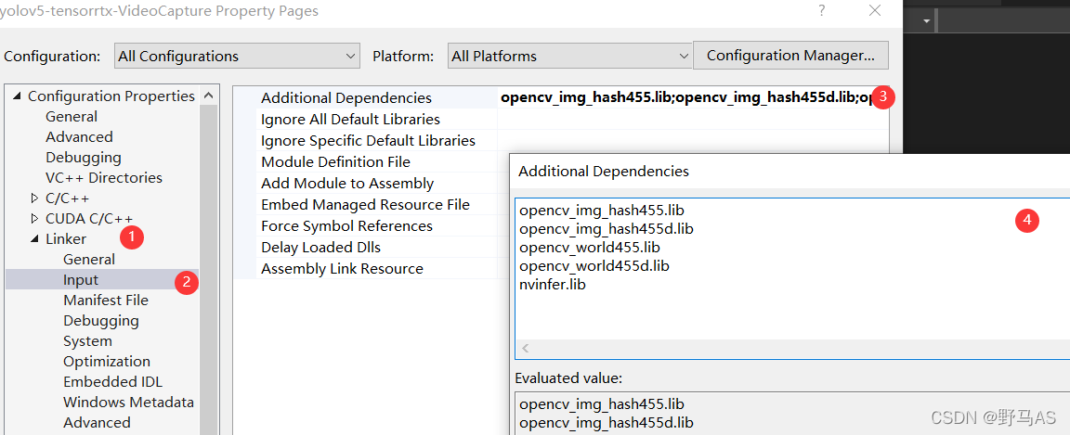
Task: Close the Property Pages dialog
Action: 874,11
